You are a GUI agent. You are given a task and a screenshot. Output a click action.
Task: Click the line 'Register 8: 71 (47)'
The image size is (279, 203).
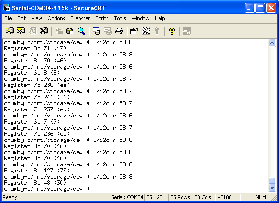pyautogui.click(x=35, y=48)
